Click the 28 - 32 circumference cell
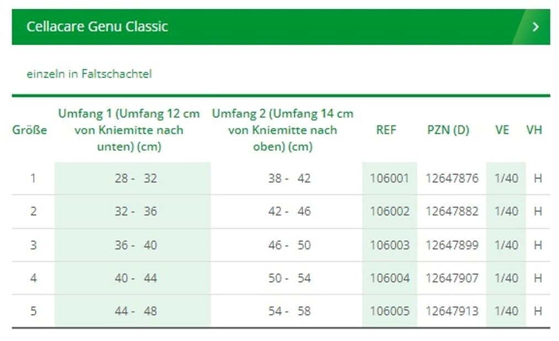The height and width of the screenshot is (341, 559). pyautogui.click(x=136, y=178)
